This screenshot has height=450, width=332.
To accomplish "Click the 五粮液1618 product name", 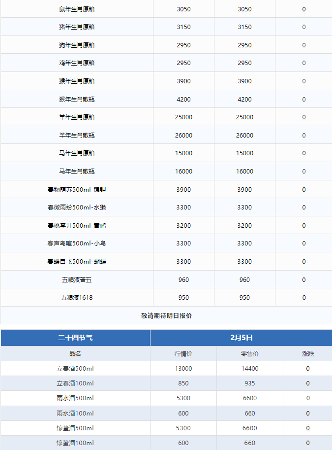I will [77, 298].
